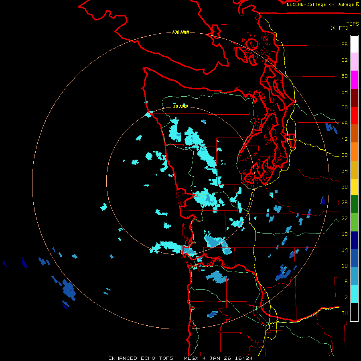Click the [K FT] legend units label
Viewport: 361px width, 361px height.
point(339,28)
